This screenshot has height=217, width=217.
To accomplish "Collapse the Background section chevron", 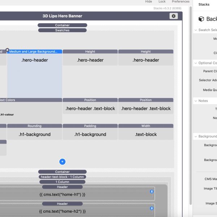I will pos(196,136).
